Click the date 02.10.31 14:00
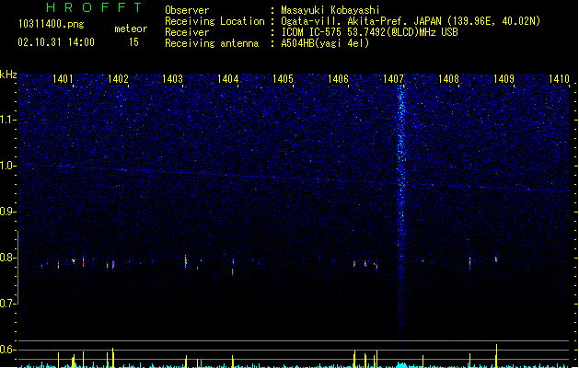 pos(56,42)
